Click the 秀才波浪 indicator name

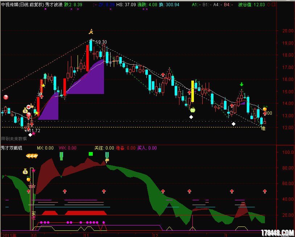click(x=54, y=4)
